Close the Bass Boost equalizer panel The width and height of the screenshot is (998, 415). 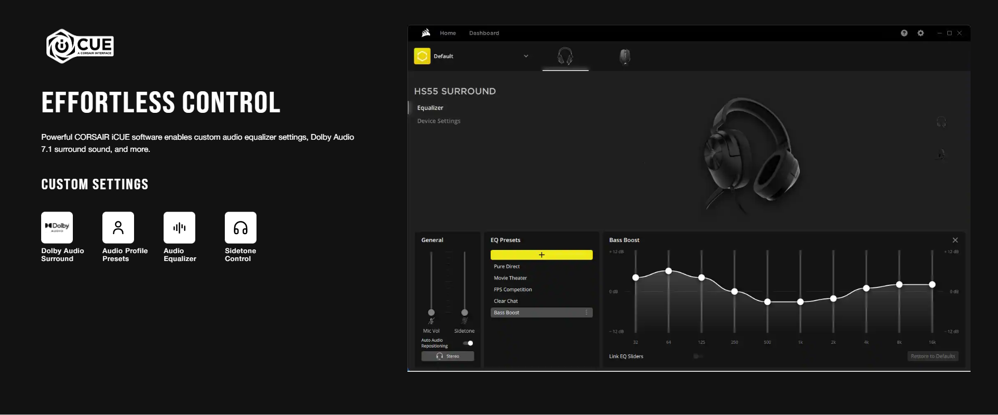(955, 240)
